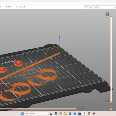Open the Windows Start menu
Screen dimensions: 116x116
[22, 113]
